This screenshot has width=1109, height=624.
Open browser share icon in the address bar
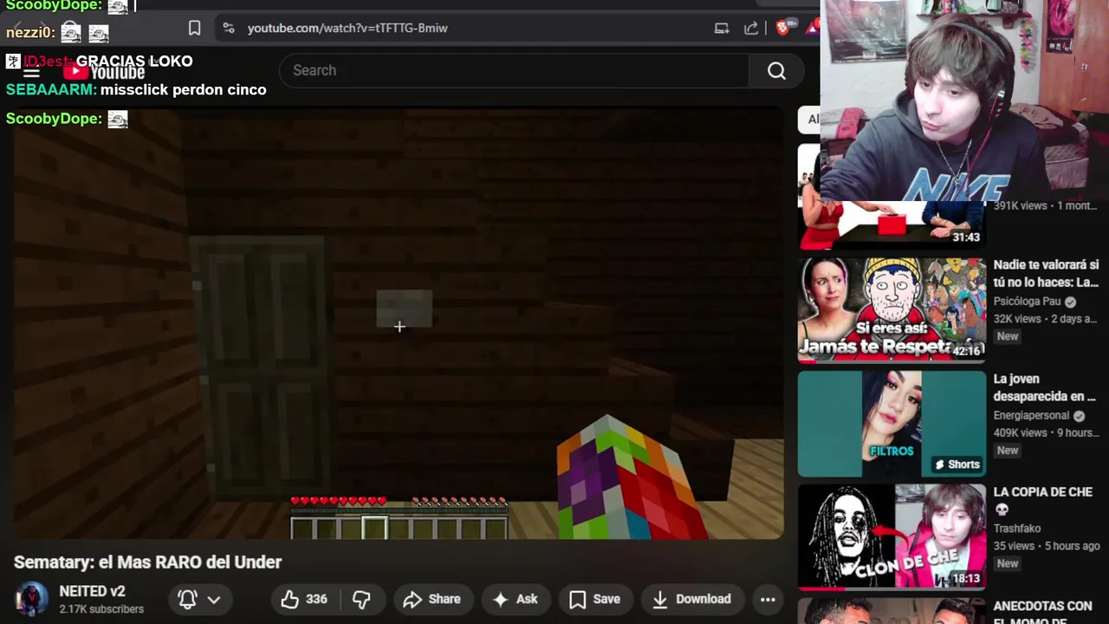point(751,28)
